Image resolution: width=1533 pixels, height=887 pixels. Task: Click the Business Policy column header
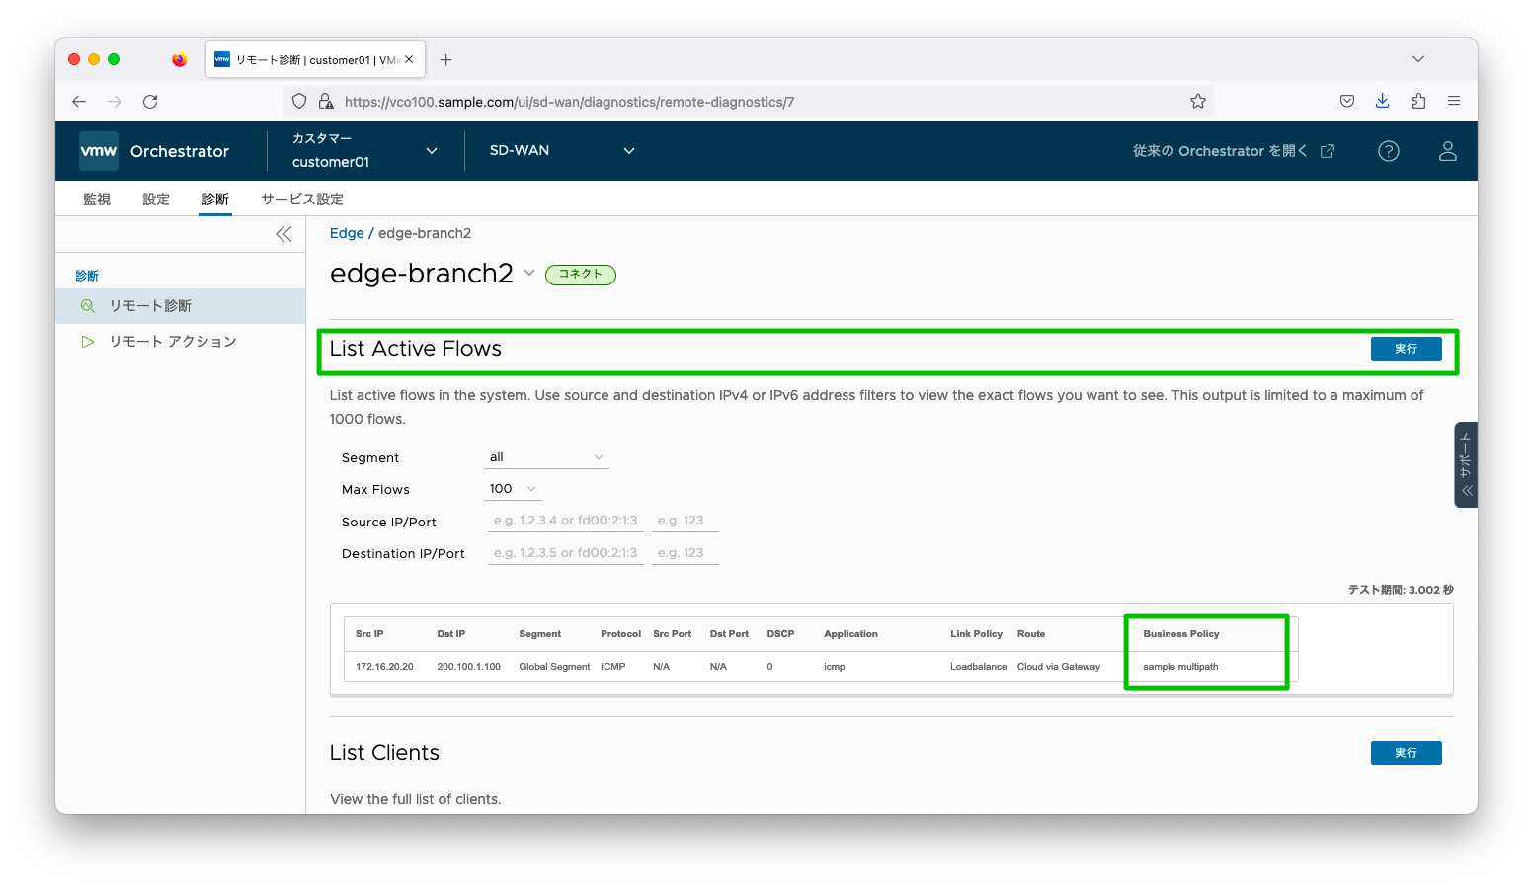tap(1181, 634)
